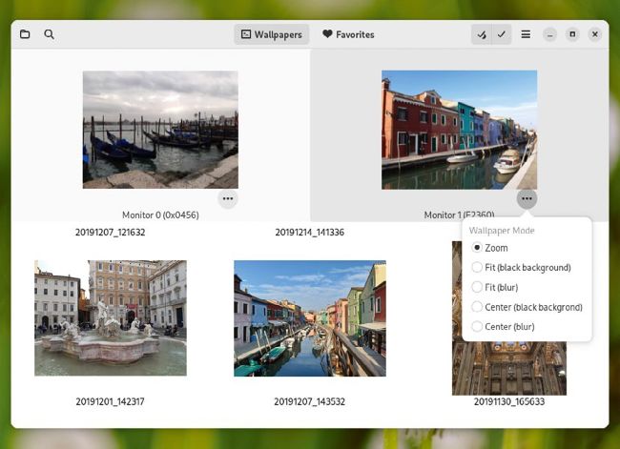Select Center (black background) mode

(478, 307)
